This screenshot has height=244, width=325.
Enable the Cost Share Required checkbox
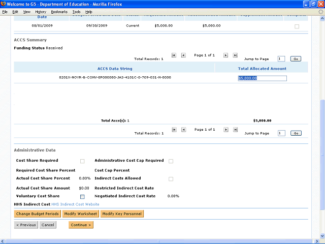point(82,161)
